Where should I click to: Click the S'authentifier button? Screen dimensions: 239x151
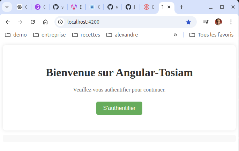[119, 108]
